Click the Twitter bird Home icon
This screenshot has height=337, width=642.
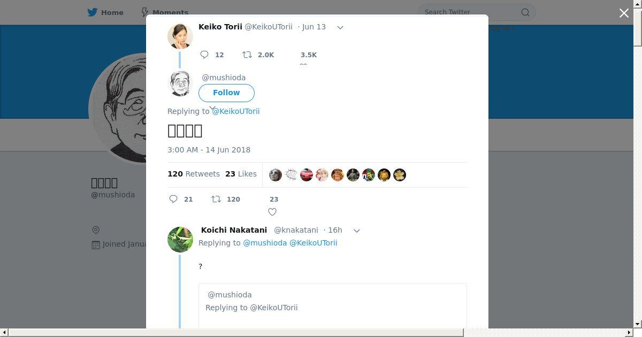point(93,12)
